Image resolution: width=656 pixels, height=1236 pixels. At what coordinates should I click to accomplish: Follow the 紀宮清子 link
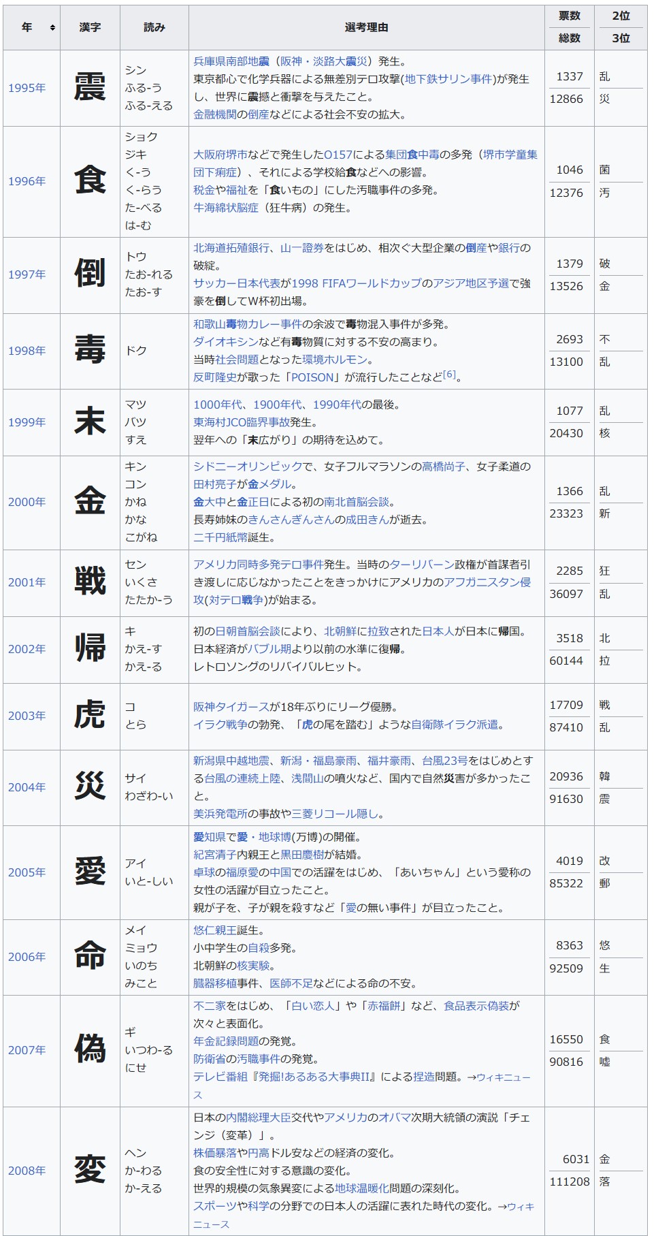pos(215,855)
